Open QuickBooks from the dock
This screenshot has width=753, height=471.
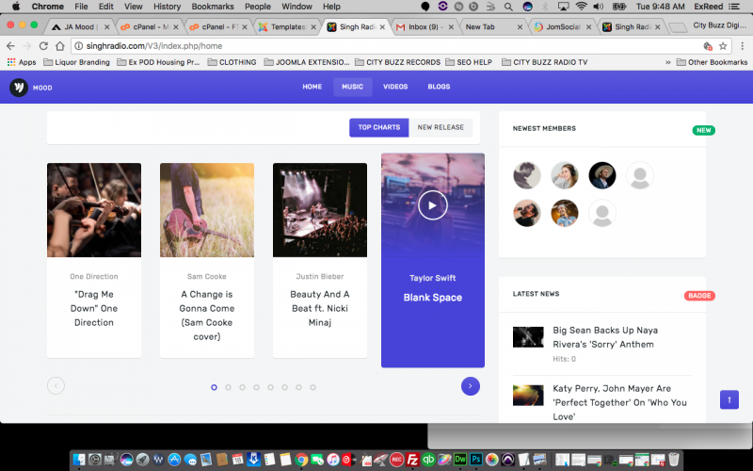pos(428,460)
